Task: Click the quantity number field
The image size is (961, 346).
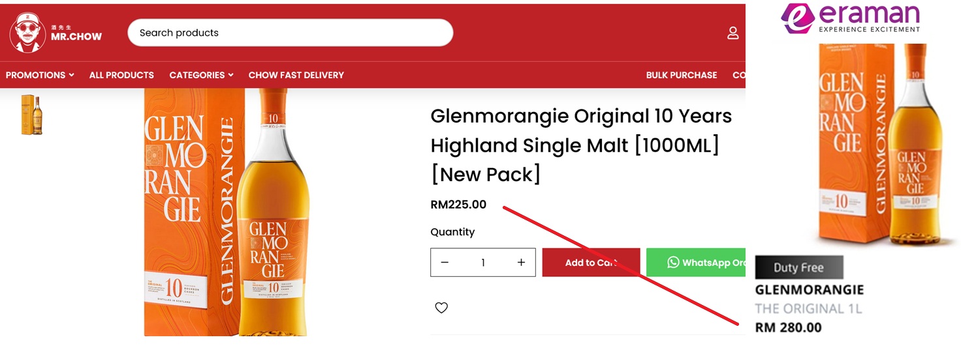Action: click(483, 263)
